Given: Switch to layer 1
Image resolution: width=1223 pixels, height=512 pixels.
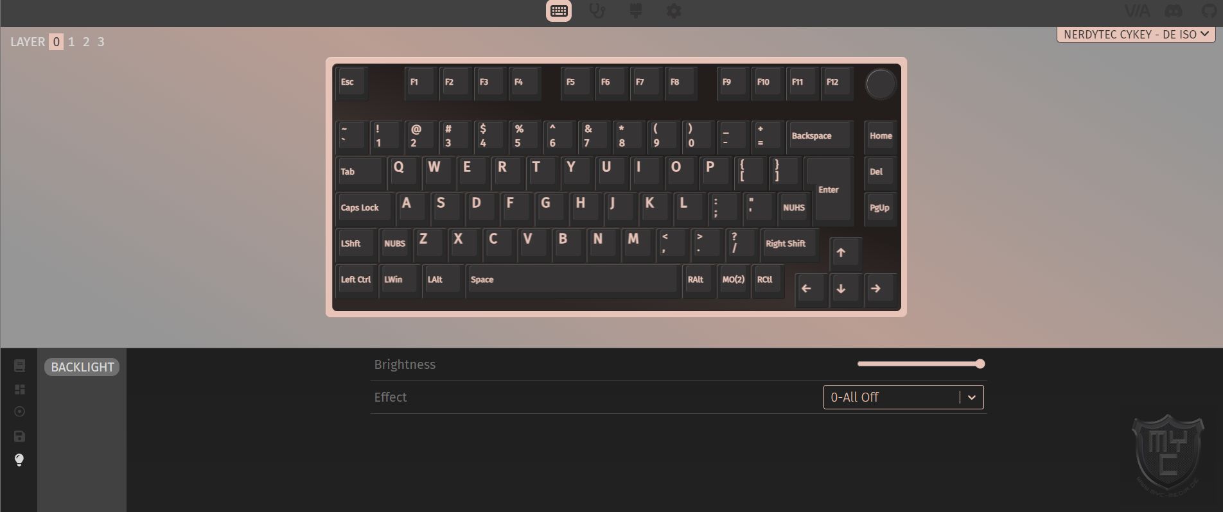Looking at the screenshot, I should 71,42.
